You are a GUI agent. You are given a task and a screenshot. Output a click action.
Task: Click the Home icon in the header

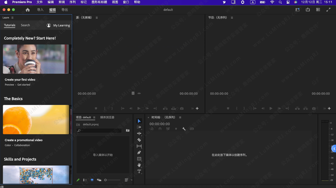28,10
